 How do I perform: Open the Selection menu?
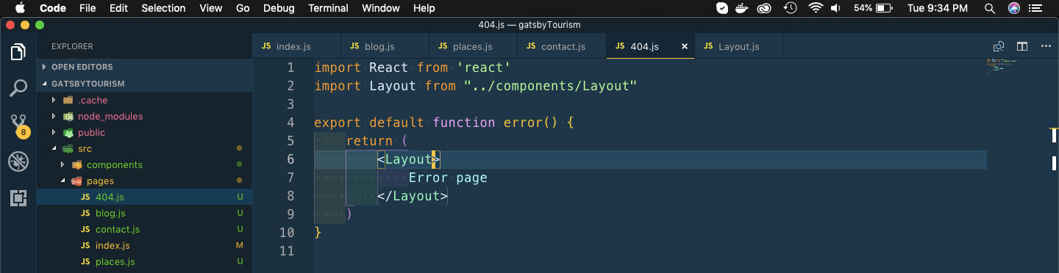163,8
